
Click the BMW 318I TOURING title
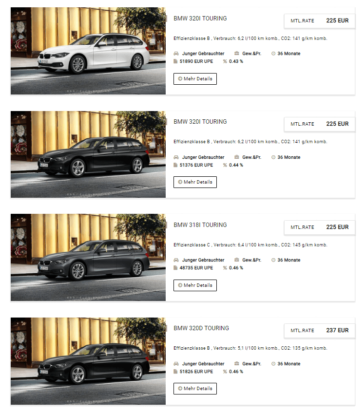[200, 225]
